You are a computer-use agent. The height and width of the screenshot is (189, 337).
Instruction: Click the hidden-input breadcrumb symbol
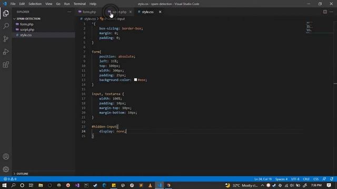[x=114, y=19]
